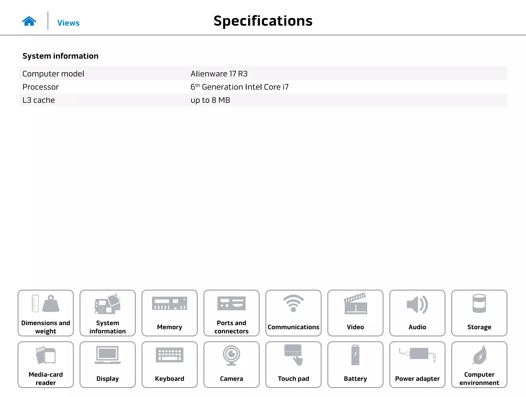
Task: Select the Video specifications tile
Action: pos(355,313)
